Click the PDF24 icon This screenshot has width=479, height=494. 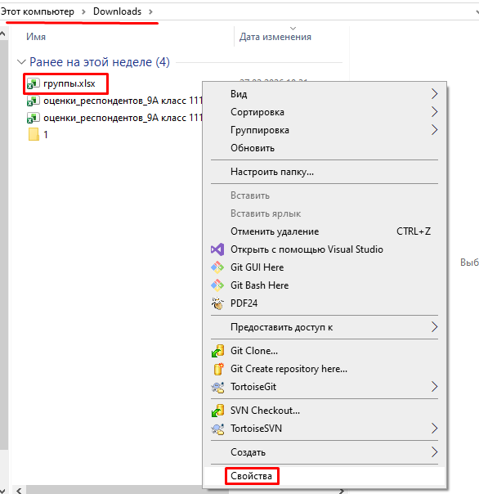pyautogui.click(x=217, y=303)
